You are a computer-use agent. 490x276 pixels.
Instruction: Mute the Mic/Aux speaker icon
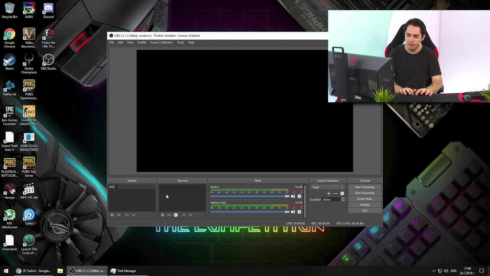click(293, 196)
